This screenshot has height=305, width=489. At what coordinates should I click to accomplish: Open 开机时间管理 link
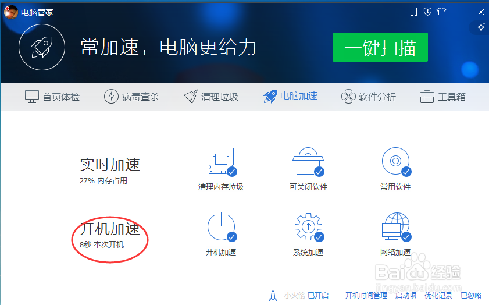coord(366,295)
